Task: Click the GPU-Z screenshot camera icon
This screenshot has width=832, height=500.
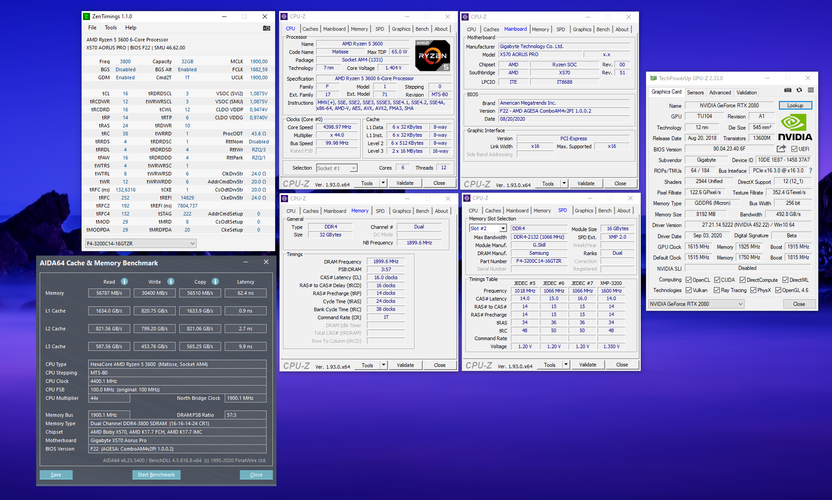Action: click(x=788, y=90)
